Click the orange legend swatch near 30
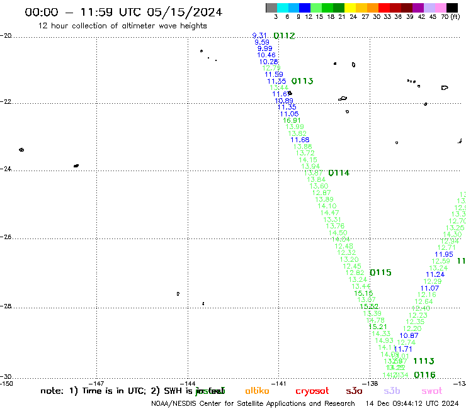466x409 pixels. [373, 8]
